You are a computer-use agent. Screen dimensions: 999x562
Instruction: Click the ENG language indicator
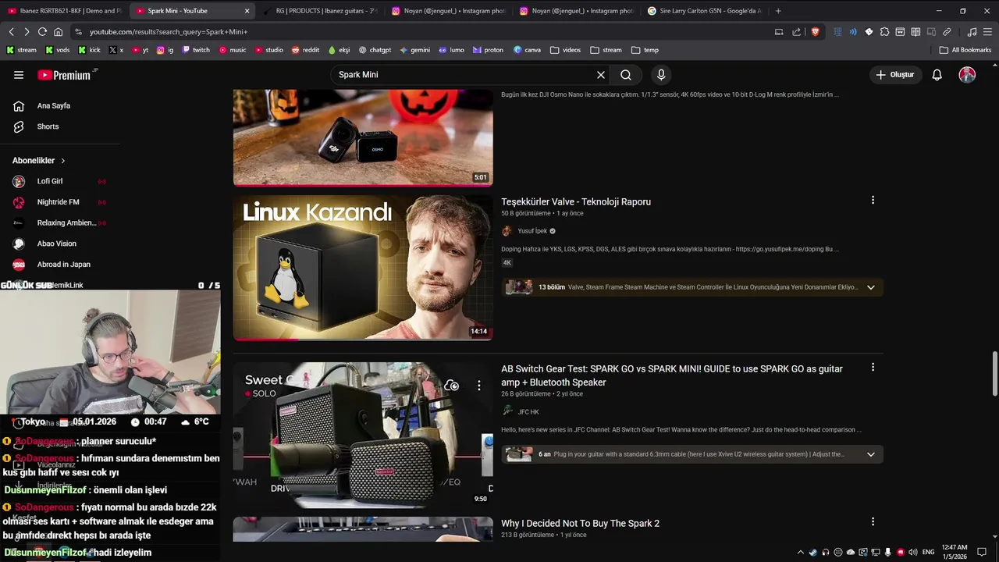pyautogui.click(x=928, y=552)
